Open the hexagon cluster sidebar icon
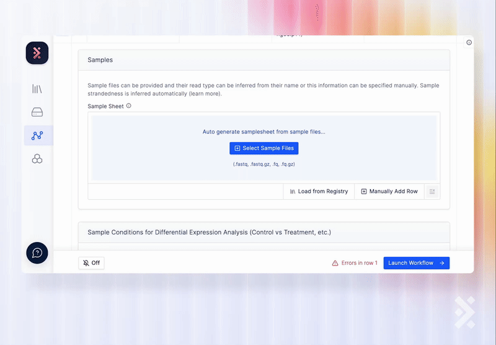 point(37,159)
